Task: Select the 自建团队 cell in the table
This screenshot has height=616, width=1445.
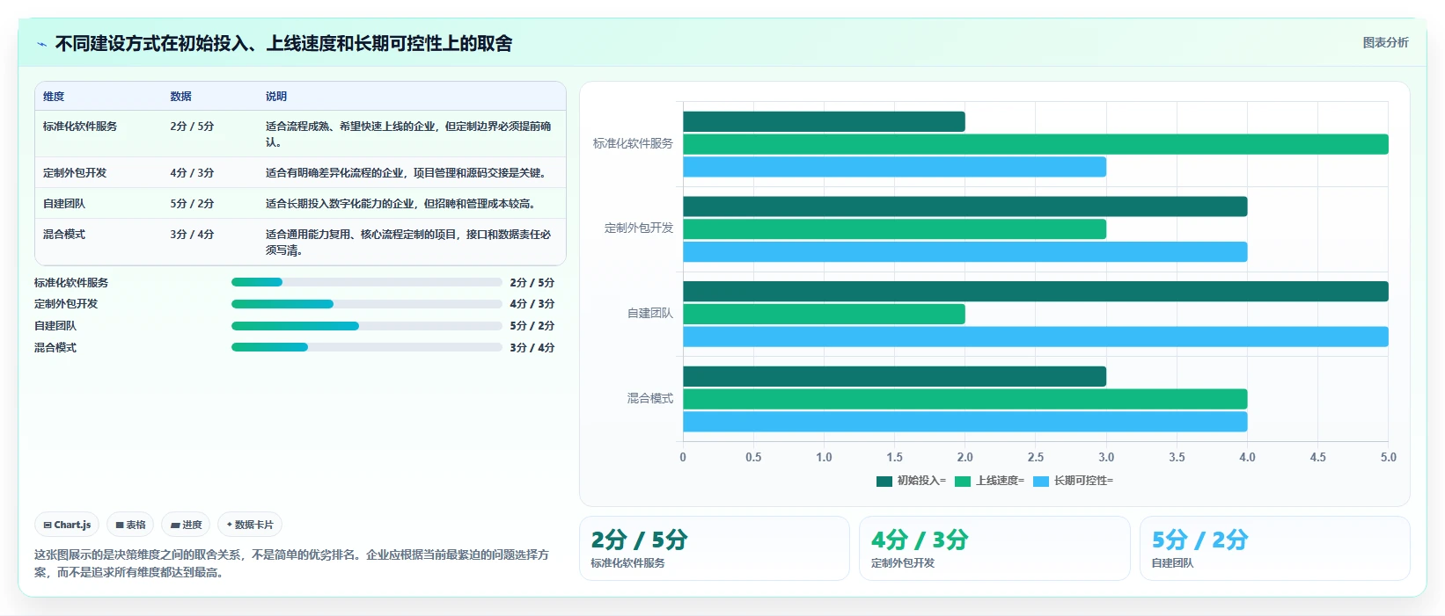Action: tap(64, 204)
